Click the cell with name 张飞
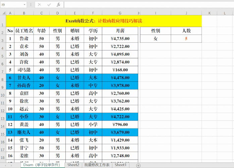Screen dimensions: 234x168 [24, 140]
